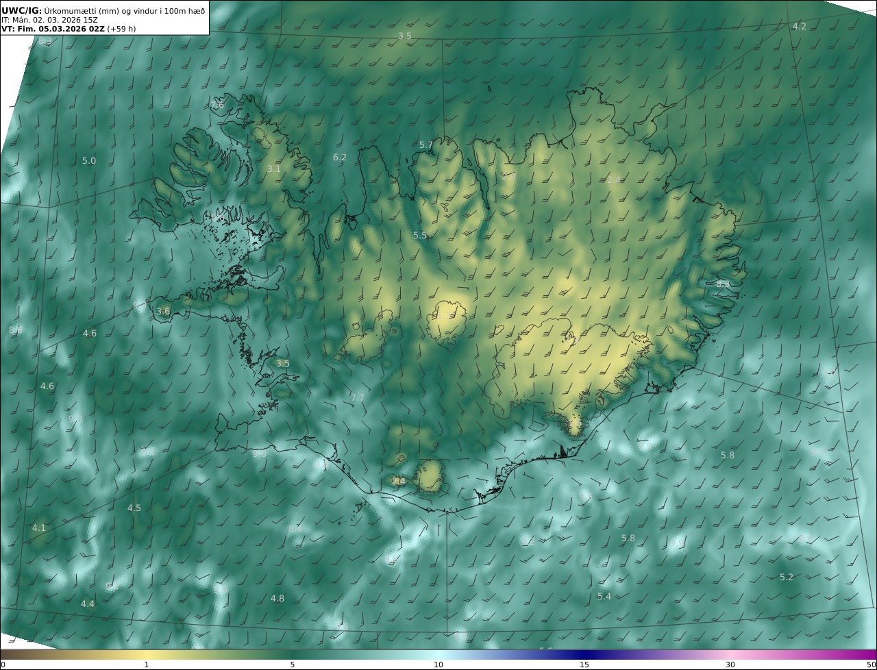Screen dimensions: 877x670
Task: Click the 7.6 value label on the map
Action: (217, 106)
